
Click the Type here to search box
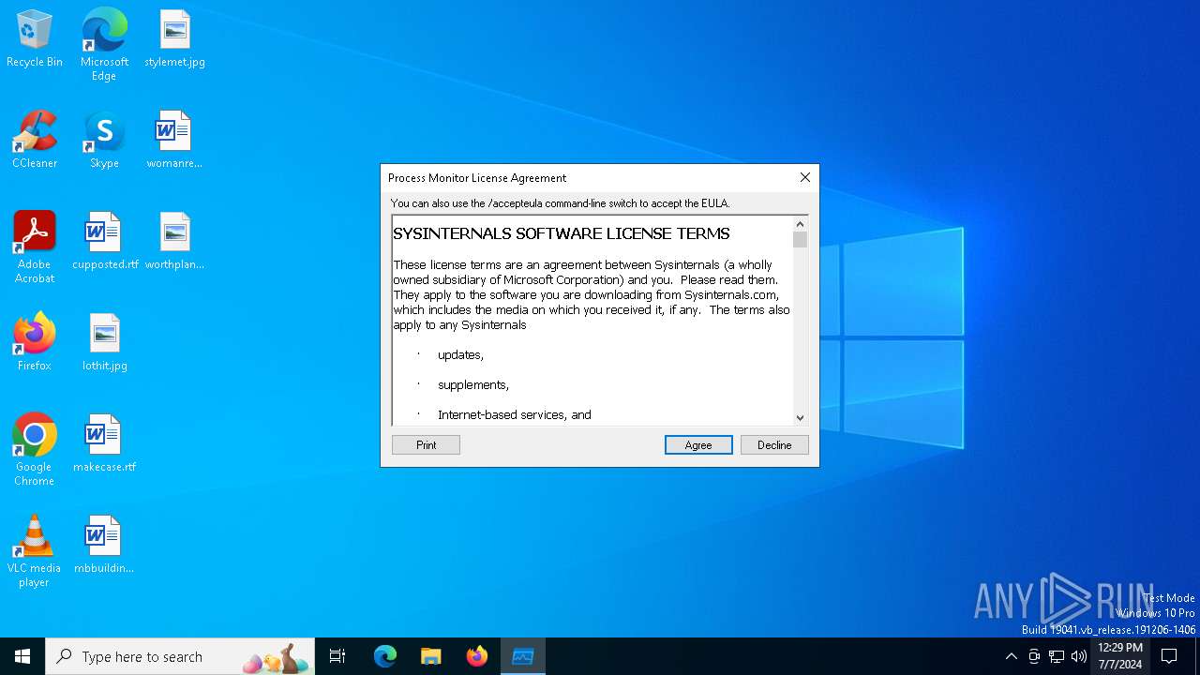(x=180, y=656)
